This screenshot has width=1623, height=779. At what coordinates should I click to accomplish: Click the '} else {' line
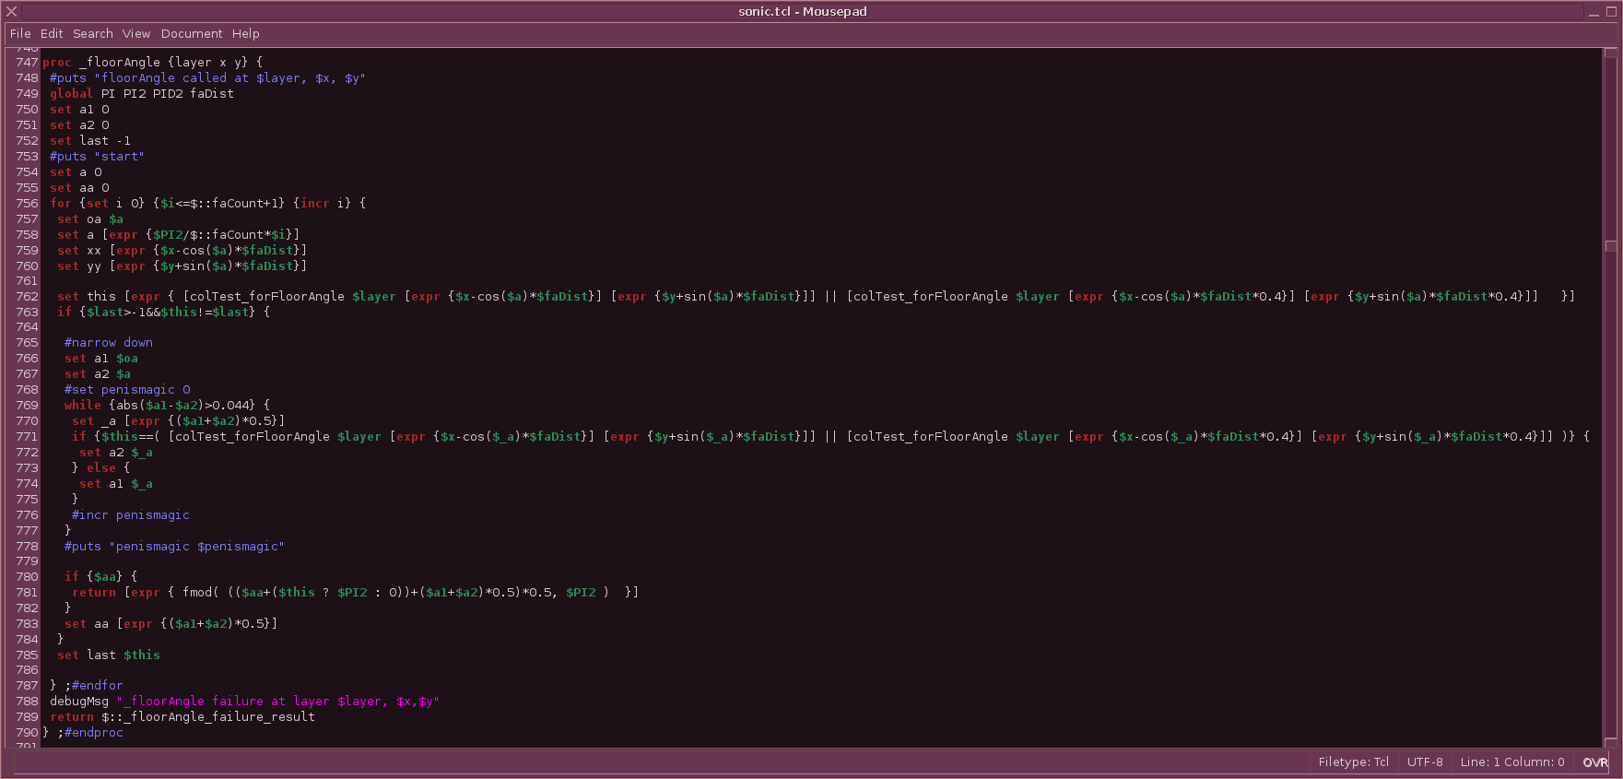click(x=101, y=468)
